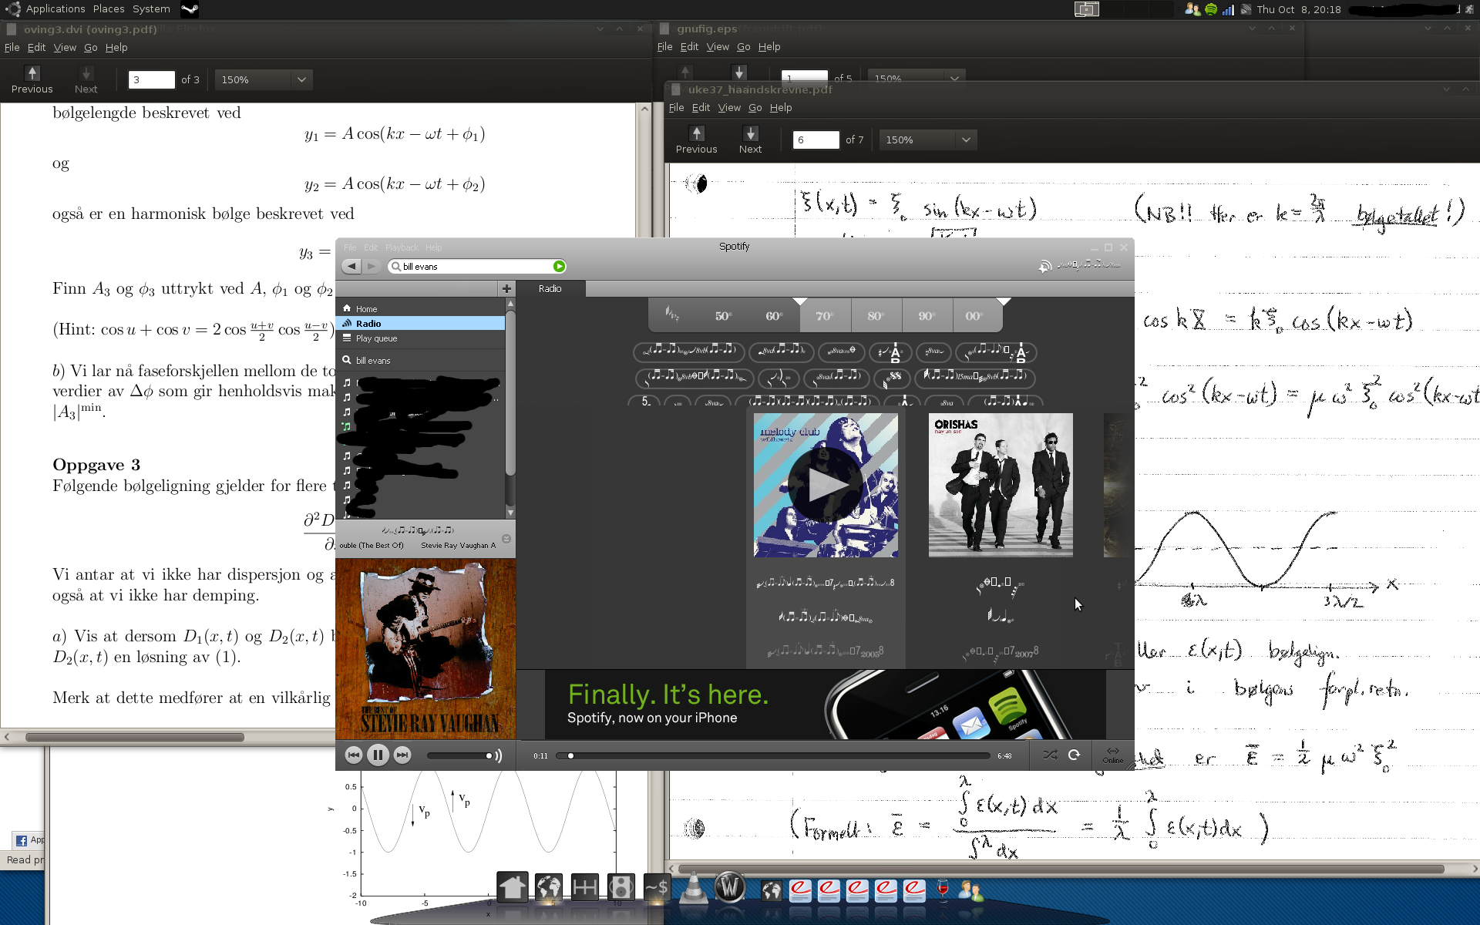Toggle the 50s decade in Radio
The width and height of the screenshot is (1480, 925).
coord(723,316)
